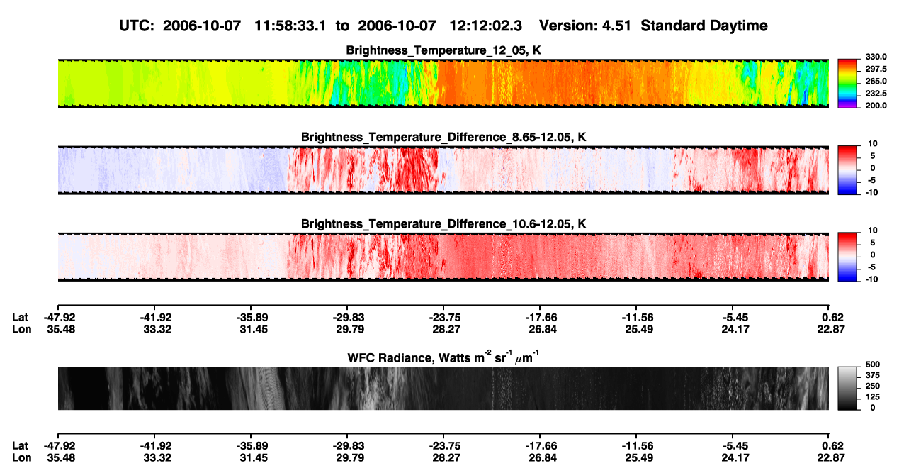Click the grayscale colorbar of the WFC Radiance panel

pos(849,388)
